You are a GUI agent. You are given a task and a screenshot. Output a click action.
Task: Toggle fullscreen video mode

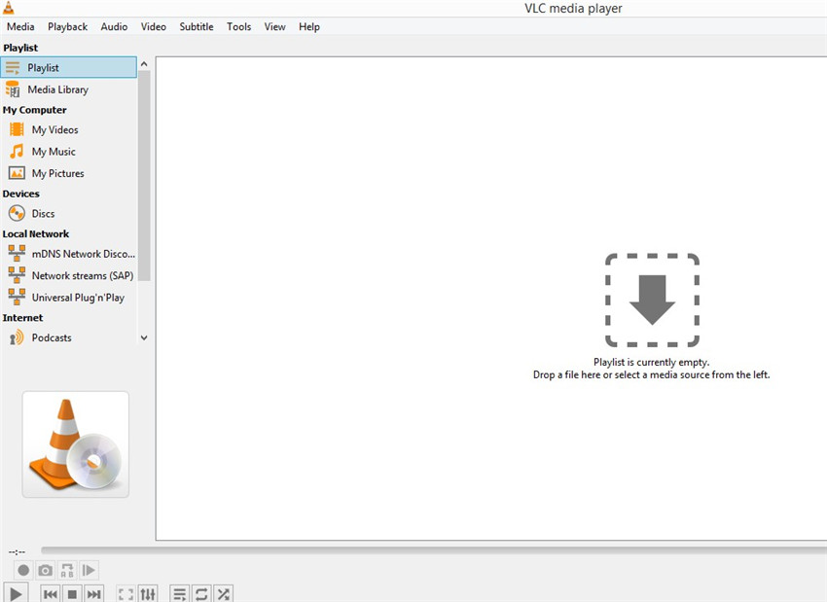[x=126, y=594]
